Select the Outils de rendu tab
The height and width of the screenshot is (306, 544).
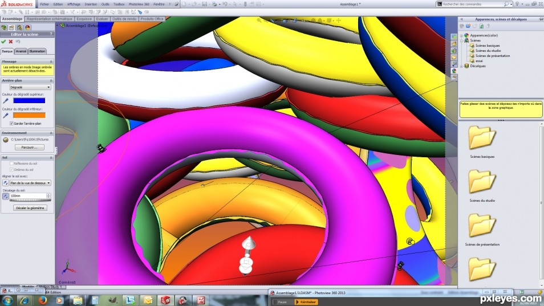point(124,19)
